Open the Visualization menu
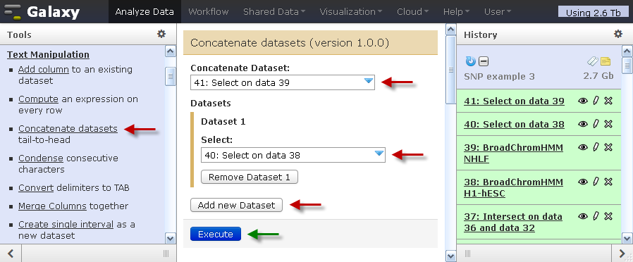The width and height of the screenshot is (633, 262). tap(351, 12)
